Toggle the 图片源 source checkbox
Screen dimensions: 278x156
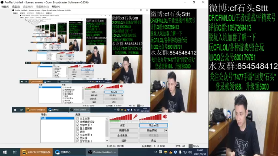tap(78, 138)
